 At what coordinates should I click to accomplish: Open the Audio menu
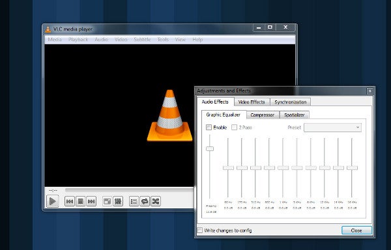tap(101, 40)
